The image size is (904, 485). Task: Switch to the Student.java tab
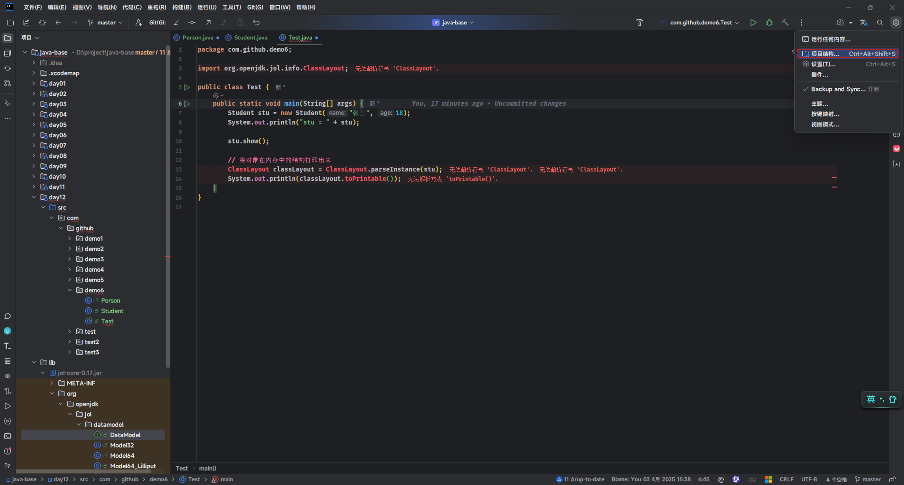pos(250,38)
